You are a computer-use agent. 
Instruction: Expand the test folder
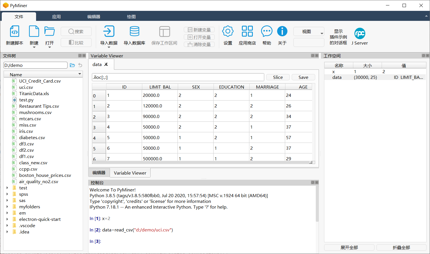pyautogui.click(x=7, y=188)
